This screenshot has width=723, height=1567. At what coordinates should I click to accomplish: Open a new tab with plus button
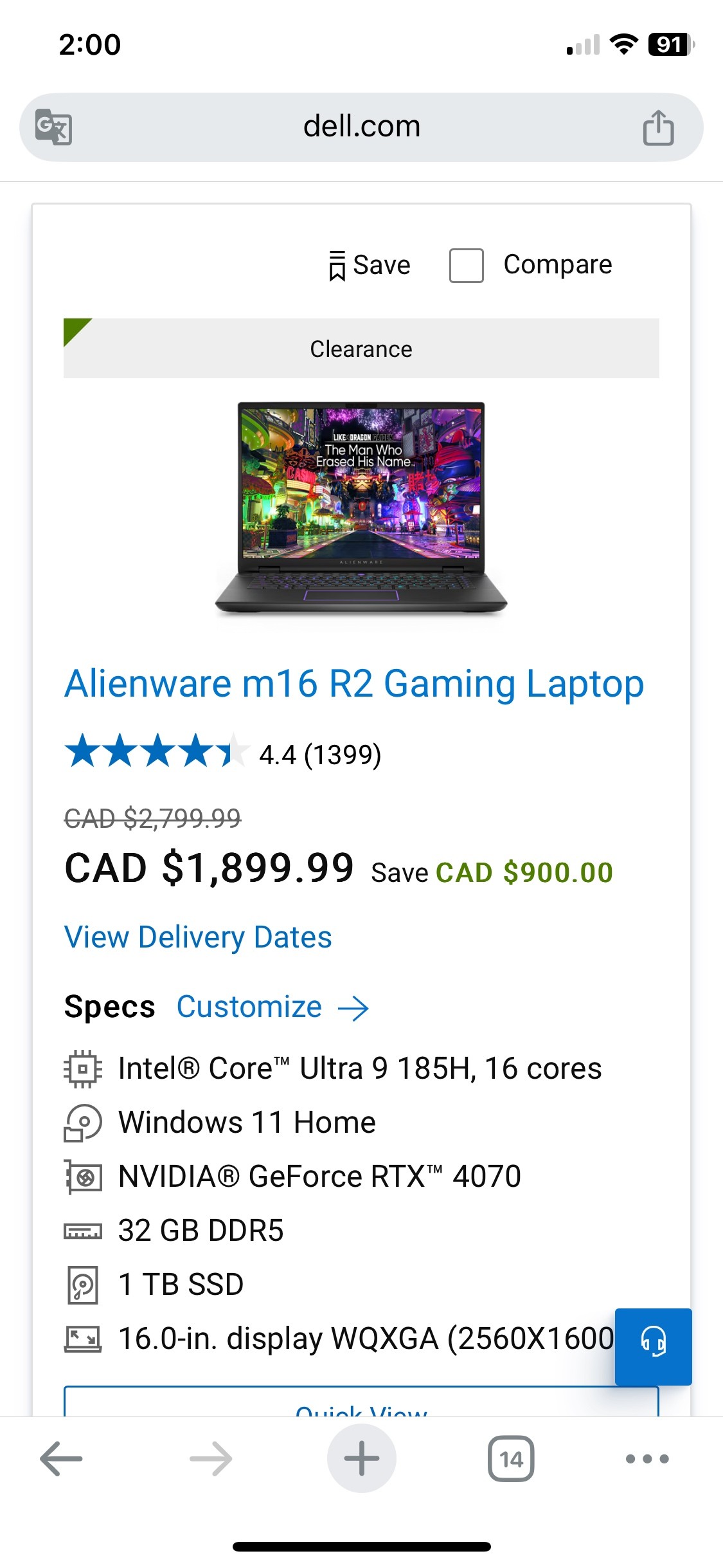(x=361, y=1458)
